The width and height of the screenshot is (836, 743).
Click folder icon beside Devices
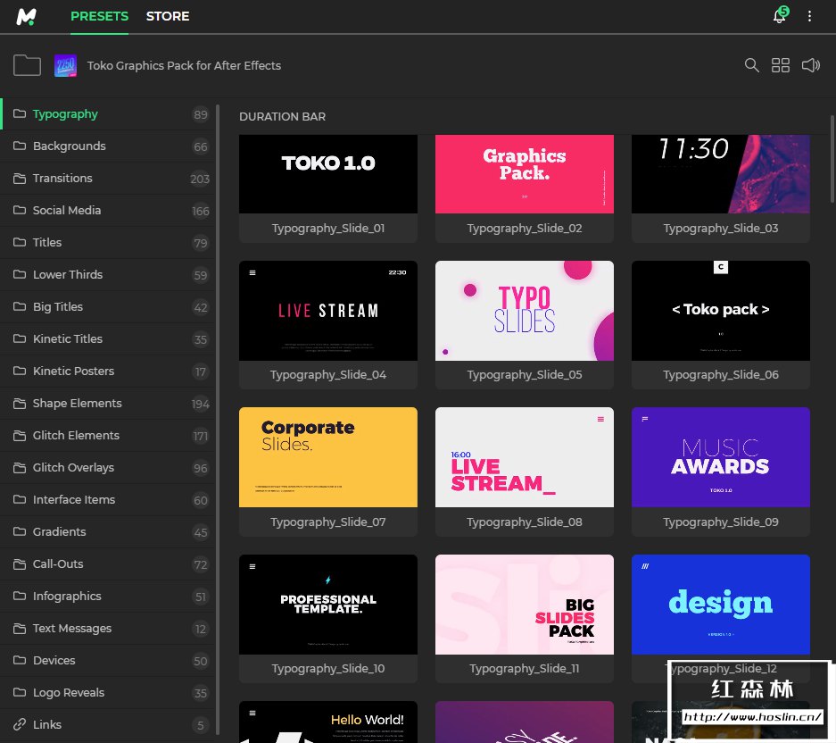20,660
